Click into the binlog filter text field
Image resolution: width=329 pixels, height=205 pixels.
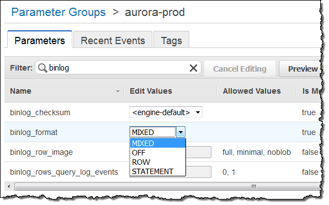tap(118, 68)
